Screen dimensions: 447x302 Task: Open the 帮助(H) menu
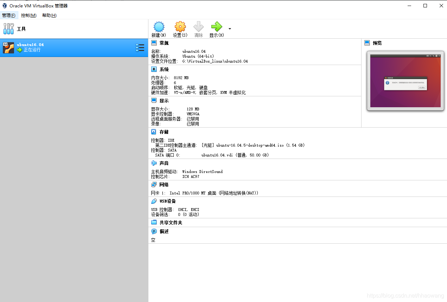pos(49,15)
